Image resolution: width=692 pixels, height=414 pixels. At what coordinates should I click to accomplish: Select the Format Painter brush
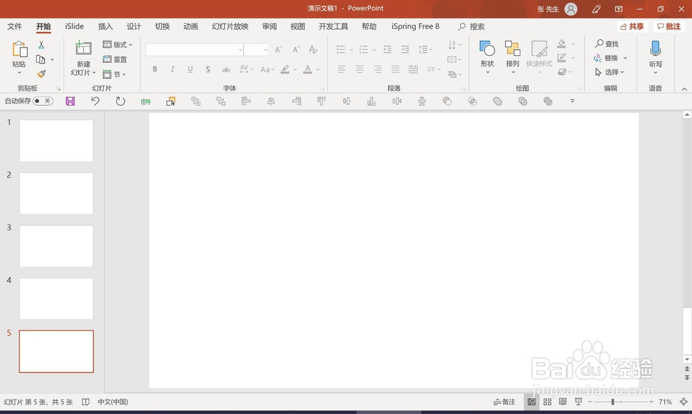(41, 74)
